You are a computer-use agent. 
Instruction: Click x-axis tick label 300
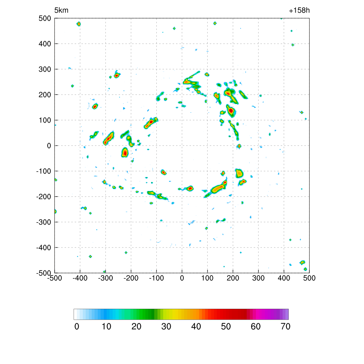tap(258, 278)
